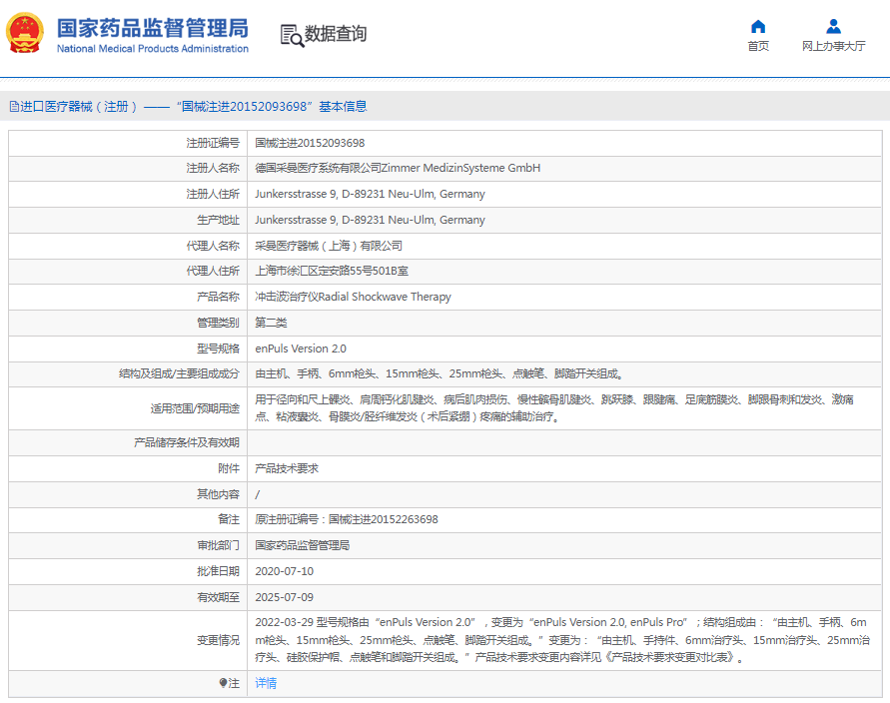Click management class 第二类
Image resolution: width=890 pixels, height=703 pixels.
271,323
